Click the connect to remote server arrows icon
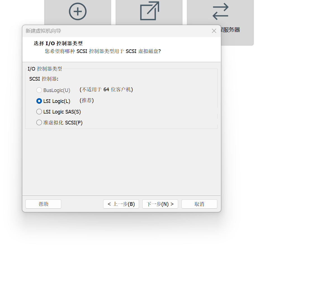Viewport: 309px width, 287px height. click(220, 11)
